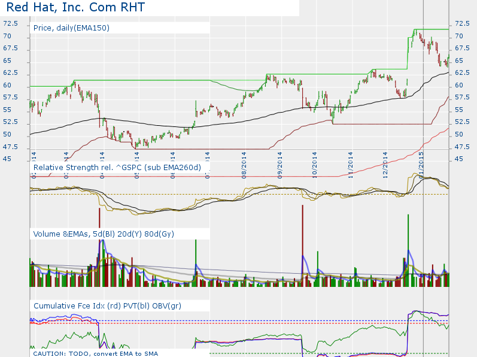This screenshot has height=357, width=477.
Task: Click the right-axis 57.5 price label
Action: (462, 98)
